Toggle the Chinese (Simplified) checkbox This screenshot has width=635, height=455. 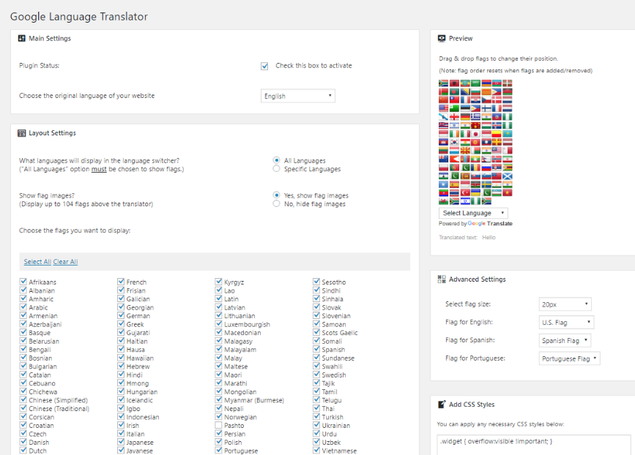click(x=23, y=399)
